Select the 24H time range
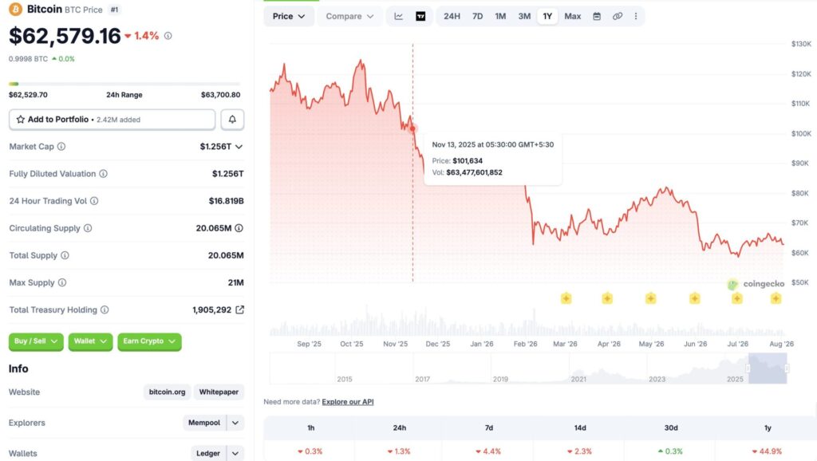This screenshot has height=461, width=817. (x=452, y=16)
